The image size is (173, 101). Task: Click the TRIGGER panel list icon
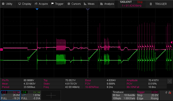[x=151, y=4]
